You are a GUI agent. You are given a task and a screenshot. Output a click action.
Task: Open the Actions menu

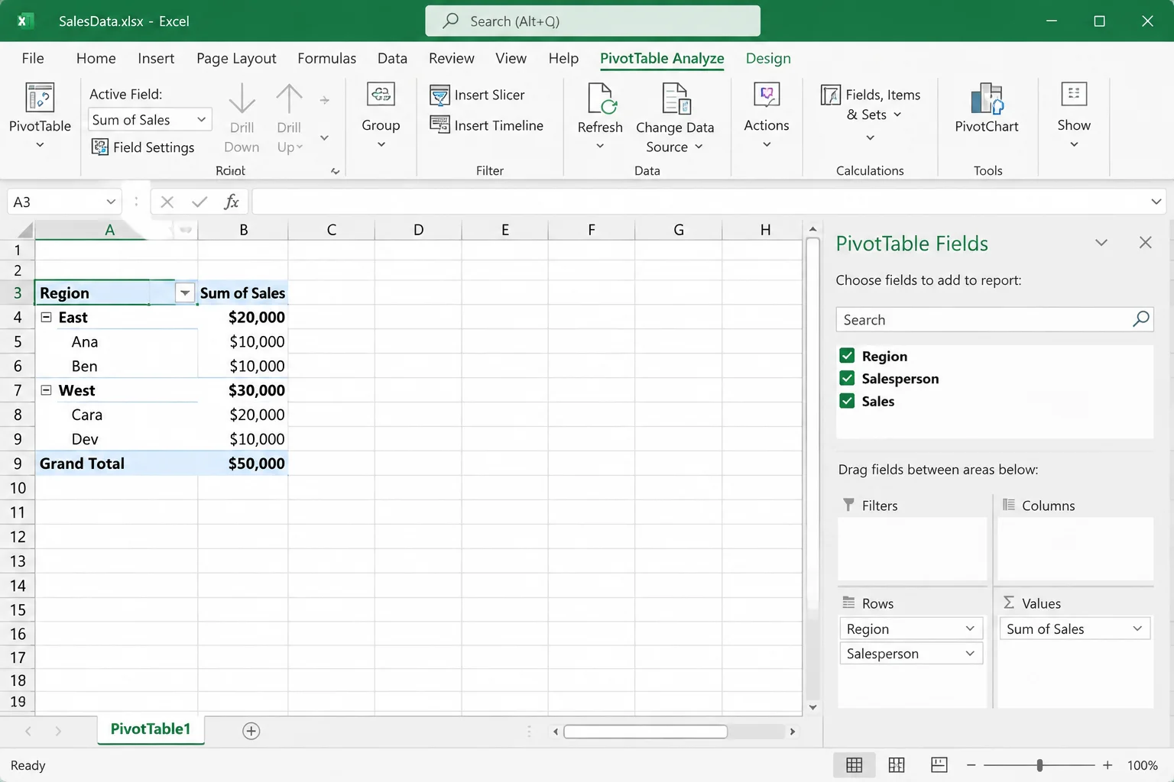coord(767,115)
